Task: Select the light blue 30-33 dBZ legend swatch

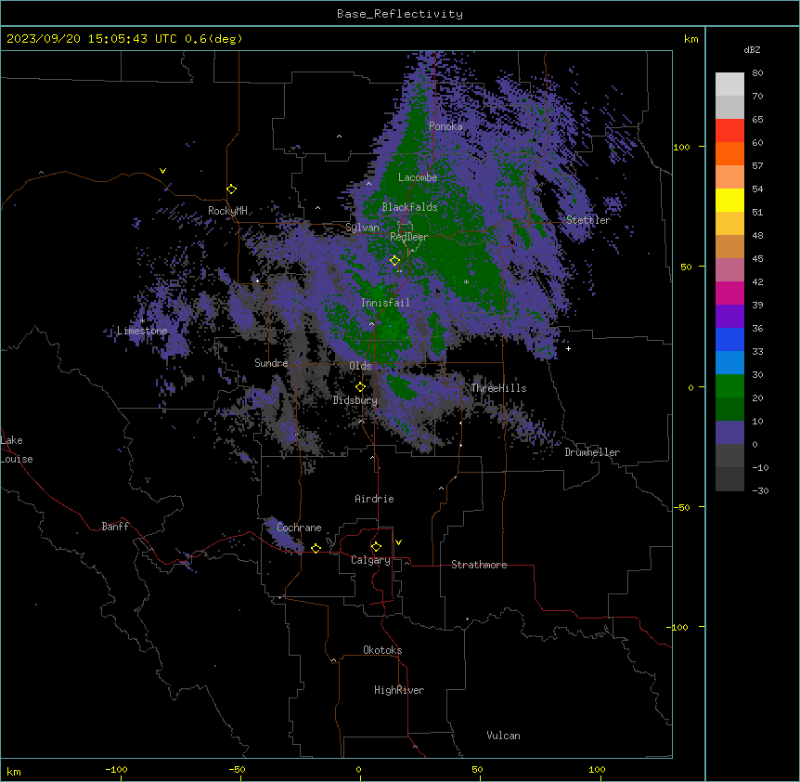Action: (x=729, y=363)
